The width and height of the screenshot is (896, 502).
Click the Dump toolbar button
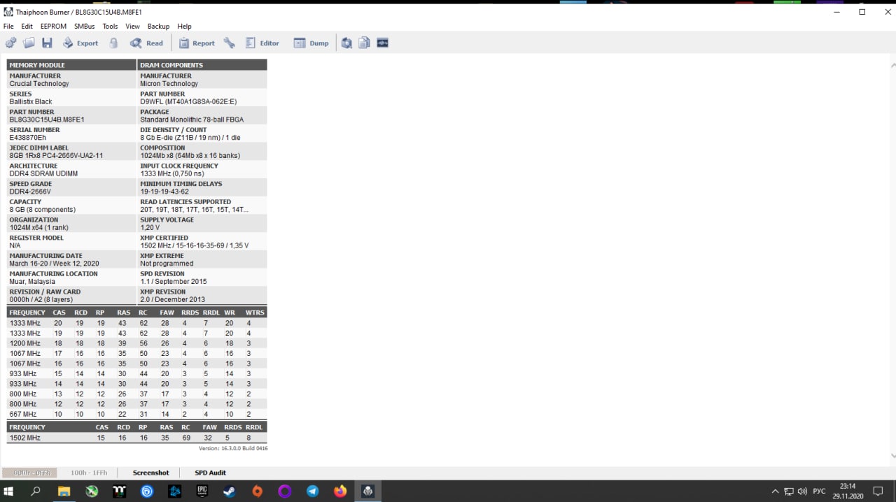click(311, 43)
